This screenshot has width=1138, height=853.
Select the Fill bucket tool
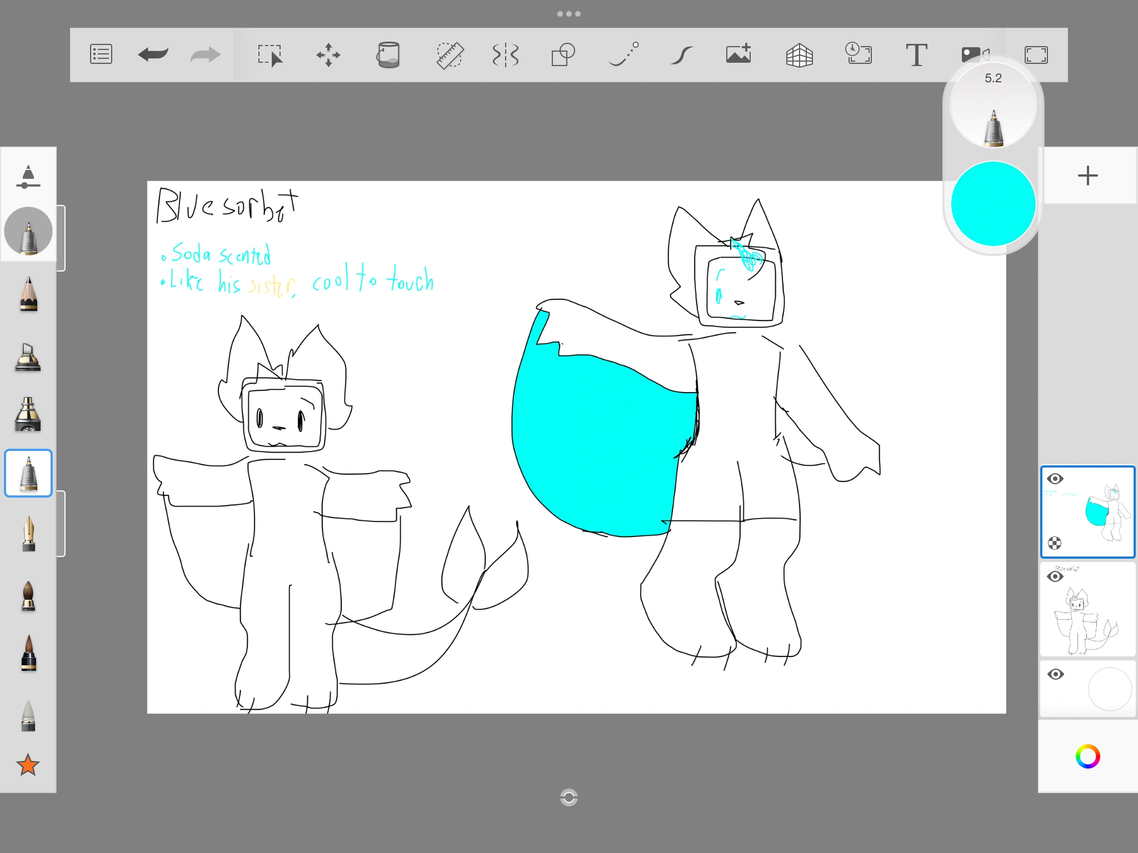(389, 54)
